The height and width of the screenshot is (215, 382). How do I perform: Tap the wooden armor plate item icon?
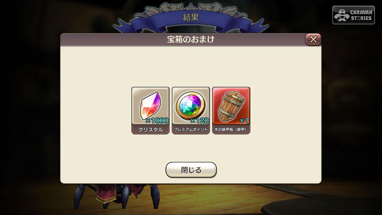[231, 106]
